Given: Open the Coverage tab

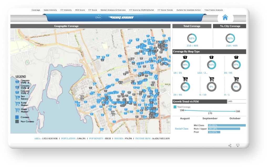Looking at the screenshot, I should (36, 10).
